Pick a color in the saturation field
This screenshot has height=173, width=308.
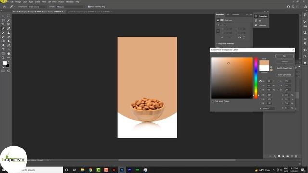(x=232, y=78)
